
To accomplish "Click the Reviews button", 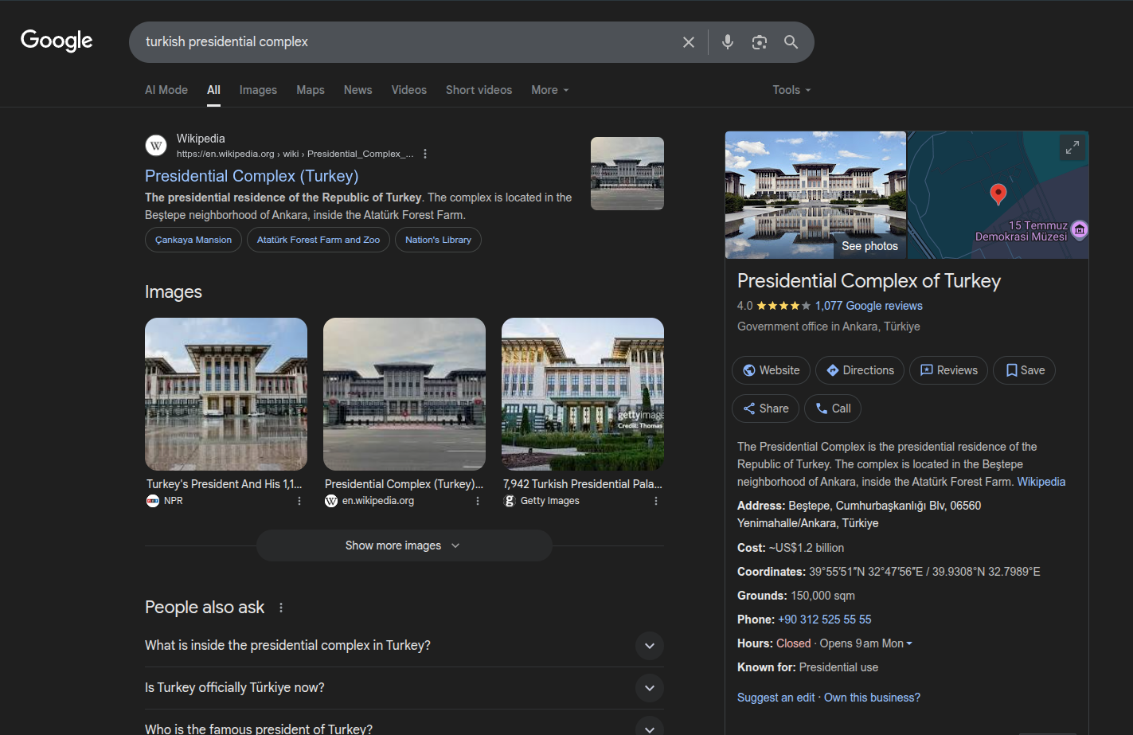I will pyautogui.click(x=948, y=370).
